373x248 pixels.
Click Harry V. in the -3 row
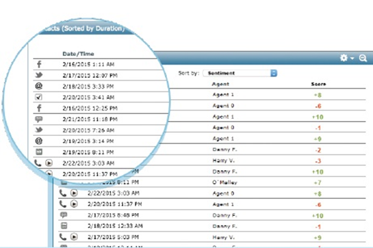coord(223,161)
